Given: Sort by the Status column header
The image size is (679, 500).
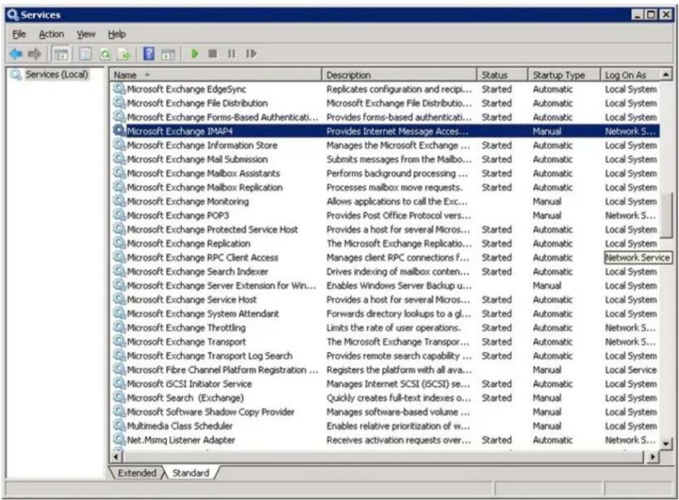Looking at the screenshot, I should tap(502, 75).
